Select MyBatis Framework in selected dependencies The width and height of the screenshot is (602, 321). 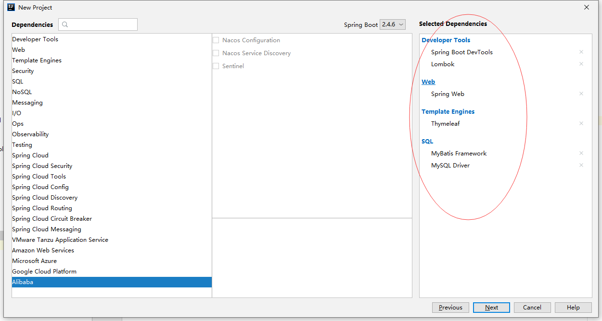(459, 154)
